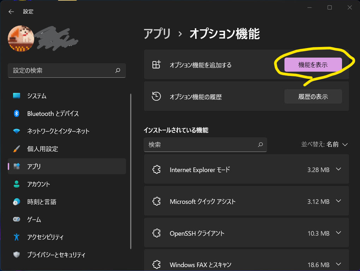Click the システム monitor icon
This screenshot has width=360, height=271.
[17, 96]
